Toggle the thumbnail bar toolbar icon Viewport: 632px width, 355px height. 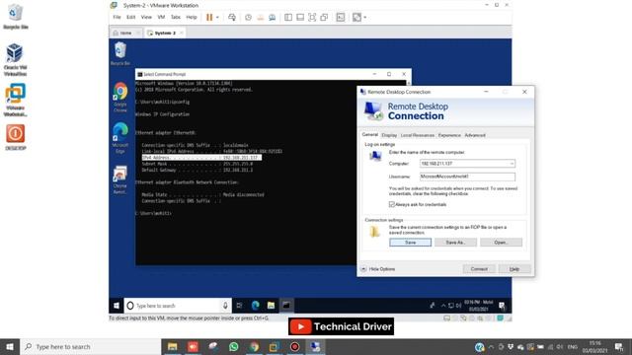[x=300, y=18]
